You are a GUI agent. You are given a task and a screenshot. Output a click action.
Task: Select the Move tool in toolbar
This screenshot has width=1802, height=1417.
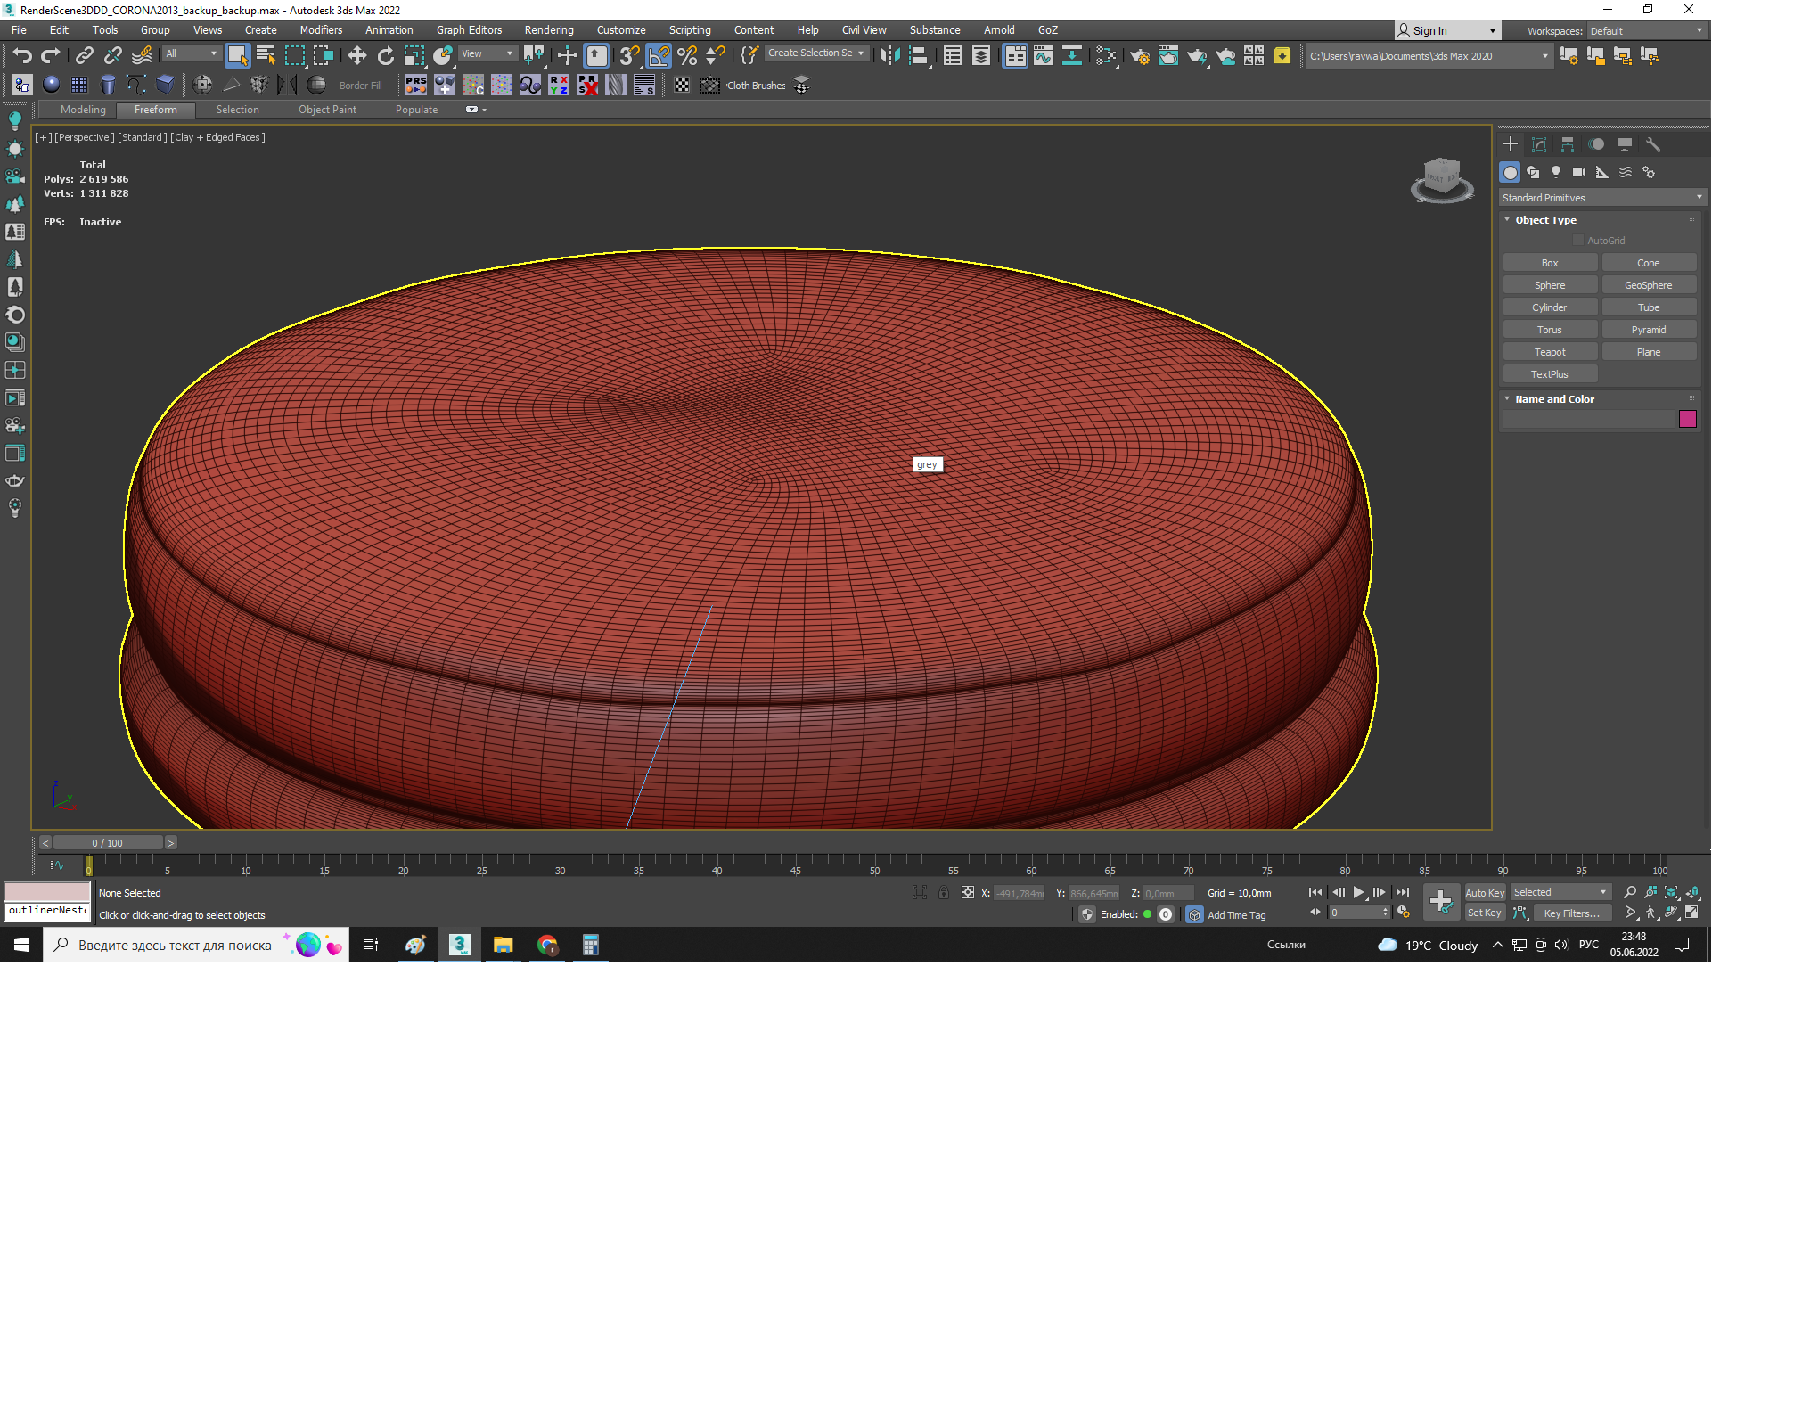[x=356, y=55]
